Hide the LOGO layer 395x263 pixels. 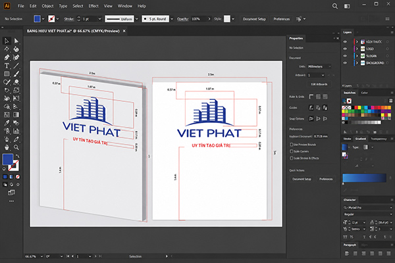pyautogui.click(x=345, y=49)
